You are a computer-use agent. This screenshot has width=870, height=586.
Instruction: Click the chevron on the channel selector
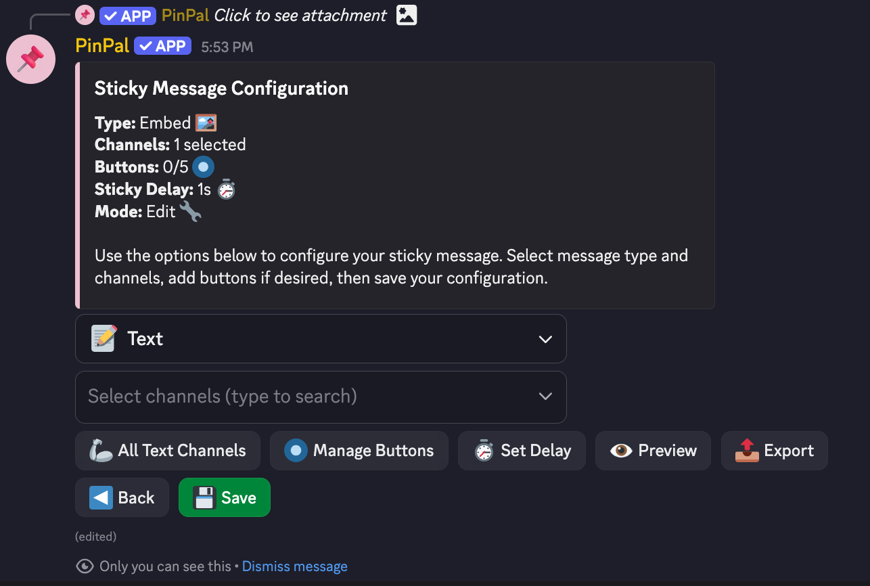coord(545,397)
